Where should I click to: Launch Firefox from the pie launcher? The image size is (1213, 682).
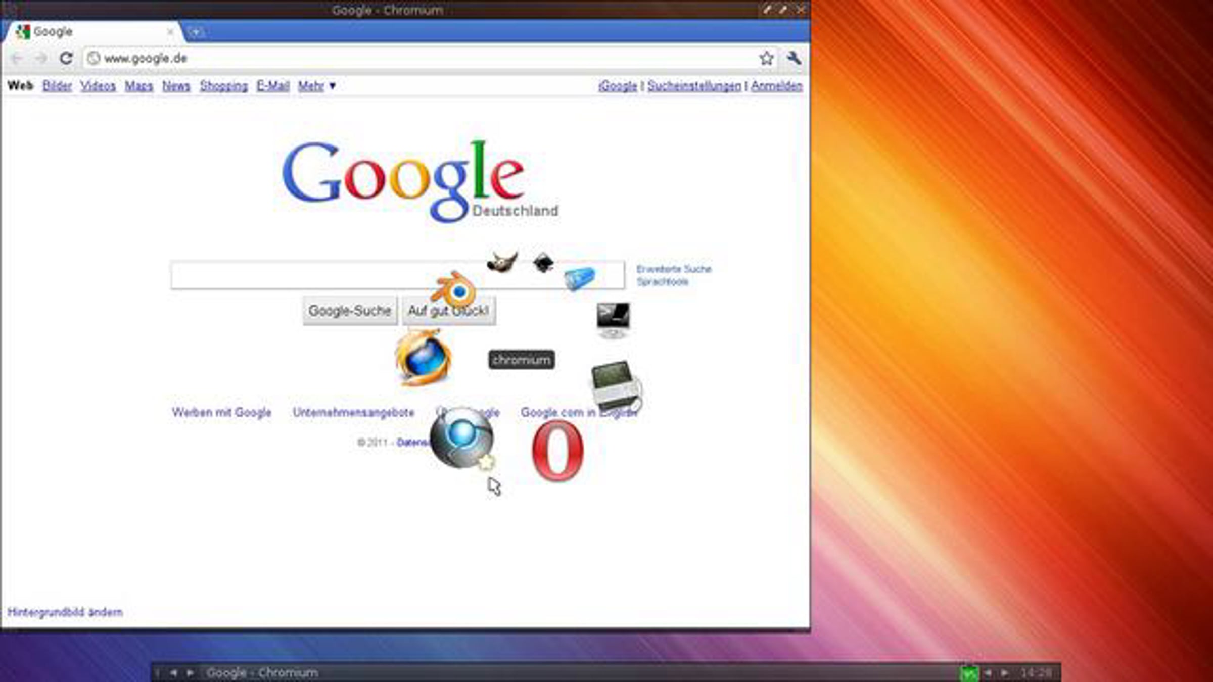pos(424,357)
